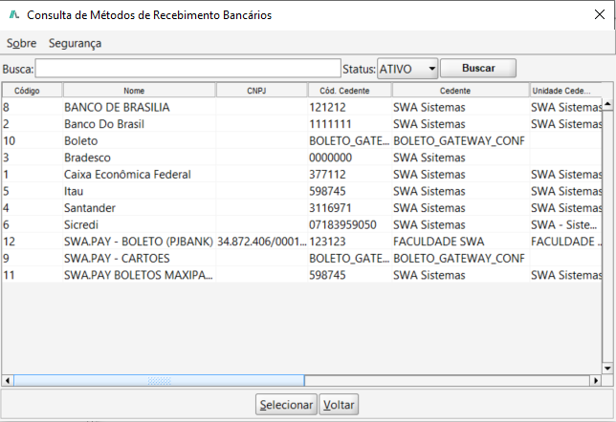Click Código cell 8
616x422 pixels.
point(6,107)
